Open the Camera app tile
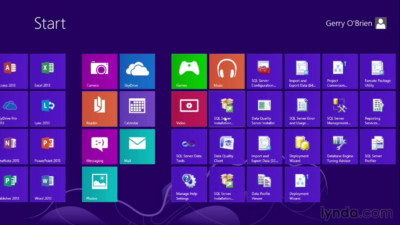Screen dimensions: 400x225 coord(100,71)
